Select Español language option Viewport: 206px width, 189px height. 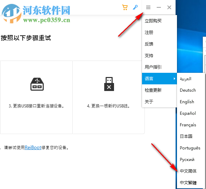(x=191, y=113)
